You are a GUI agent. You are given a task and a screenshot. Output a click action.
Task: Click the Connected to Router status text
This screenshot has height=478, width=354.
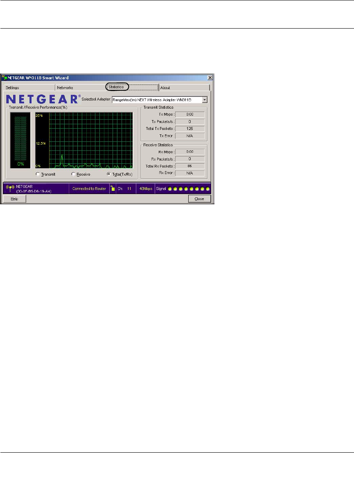click(x=89, y=189)
